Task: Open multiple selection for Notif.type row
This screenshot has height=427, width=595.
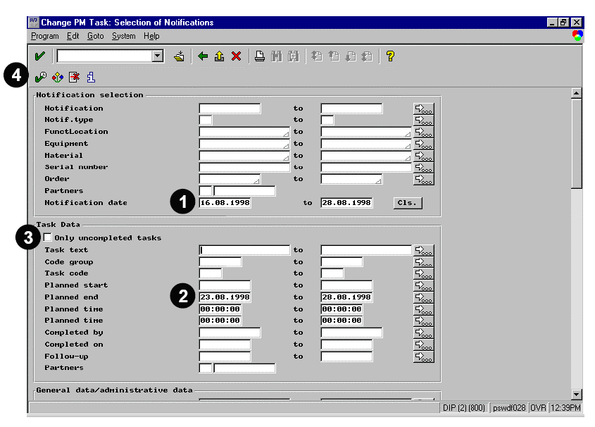Action: (x=423, y=120)
